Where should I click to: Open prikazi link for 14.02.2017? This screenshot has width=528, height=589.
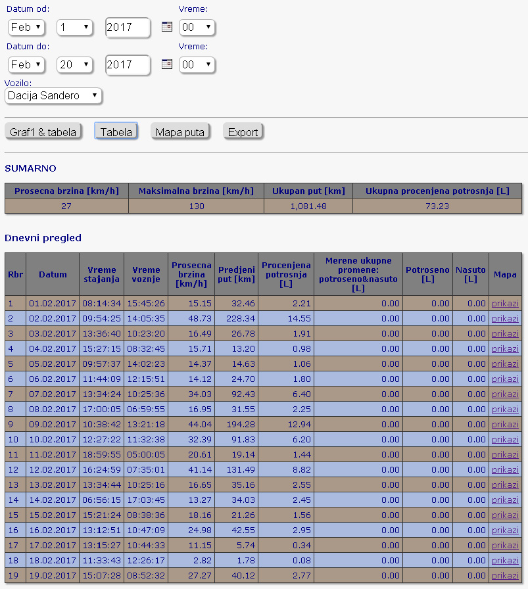click(x=505, y=500)
